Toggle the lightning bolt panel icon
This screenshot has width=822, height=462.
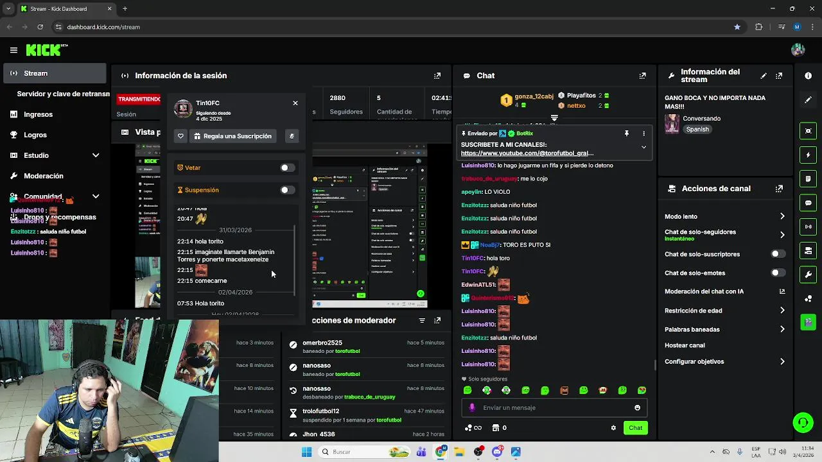click(x=808, y=155)
